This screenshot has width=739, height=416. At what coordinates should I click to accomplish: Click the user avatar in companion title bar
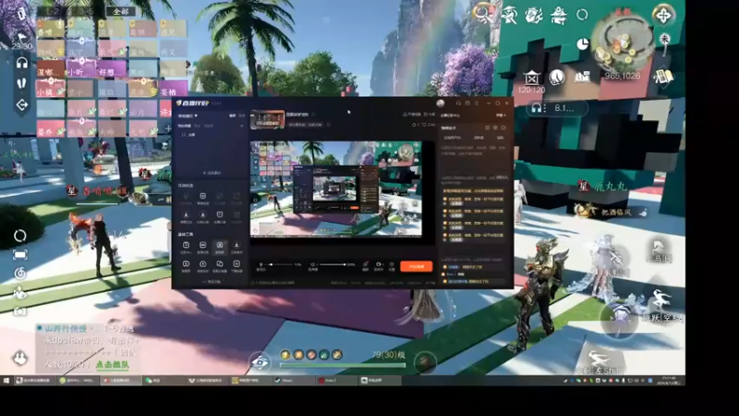point(441,104)
